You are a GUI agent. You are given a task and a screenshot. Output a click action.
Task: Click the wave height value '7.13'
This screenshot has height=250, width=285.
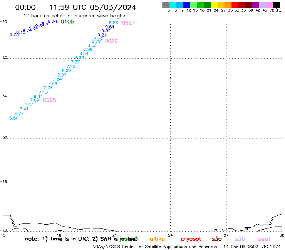(x=43, y=92)
